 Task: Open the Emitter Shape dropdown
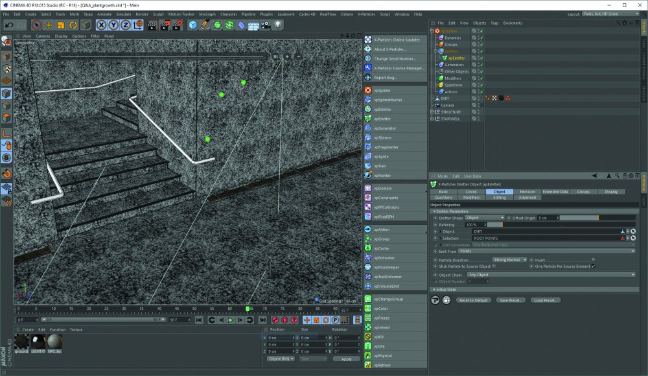point(485,218)
